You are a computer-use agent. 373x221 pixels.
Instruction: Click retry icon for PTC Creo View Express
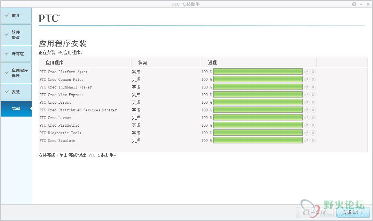pos(307,95)
